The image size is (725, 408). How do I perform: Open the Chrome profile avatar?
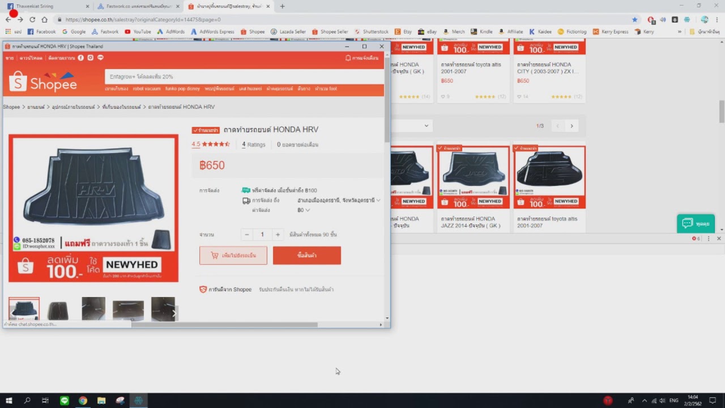coord(705,19)
